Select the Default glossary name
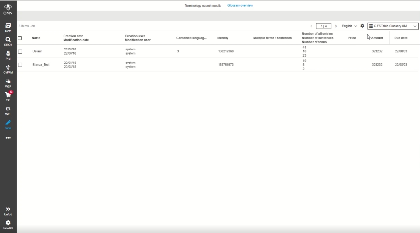420x233 pixels. [37, 51]
